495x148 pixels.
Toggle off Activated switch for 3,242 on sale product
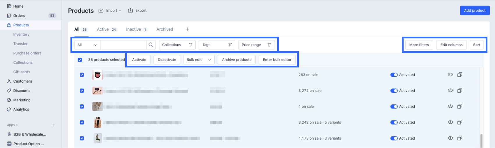pyautogui.click(x=394, y=122)
